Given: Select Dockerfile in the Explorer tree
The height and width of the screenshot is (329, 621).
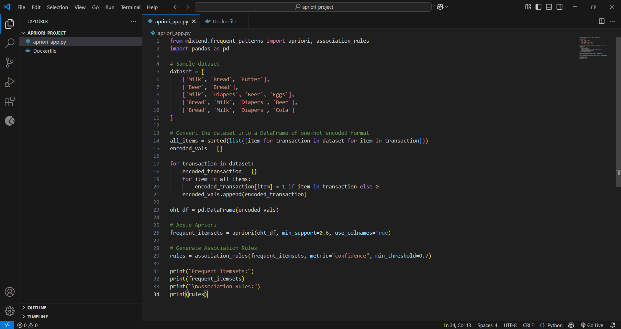Looking at the screenshot, I should 81,51.
